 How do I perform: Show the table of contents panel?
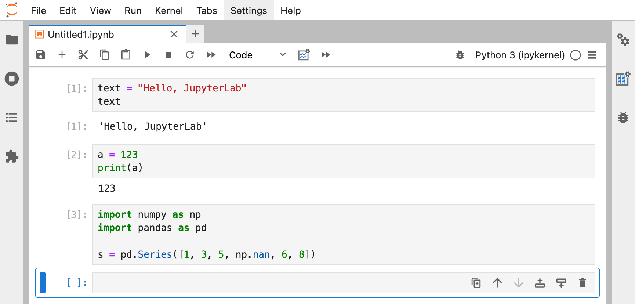[x=12, y=117]
